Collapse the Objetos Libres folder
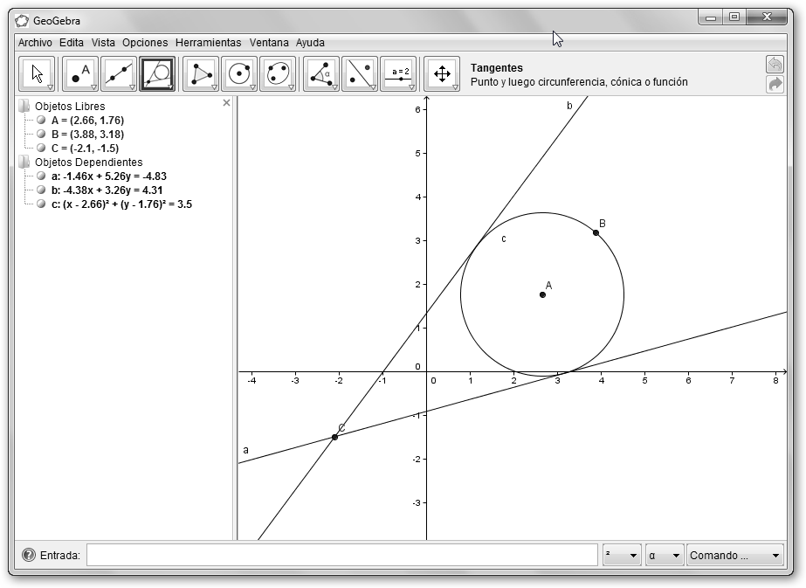 tap(24, 107)
